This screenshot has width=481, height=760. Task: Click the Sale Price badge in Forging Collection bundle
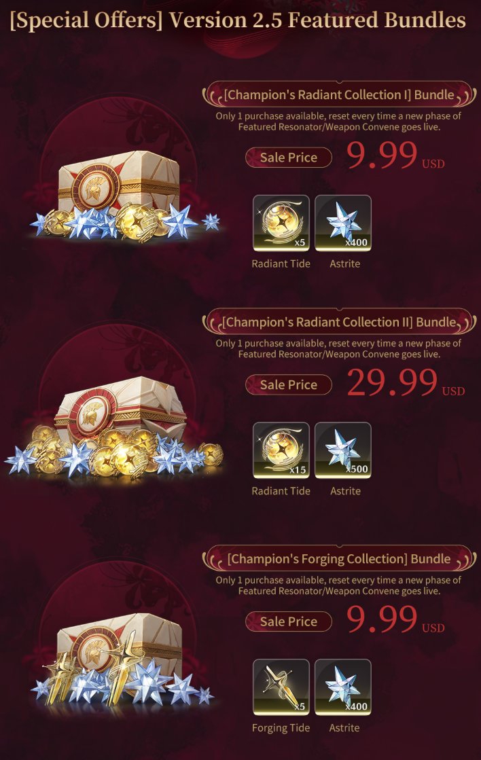tap(289, 621)
